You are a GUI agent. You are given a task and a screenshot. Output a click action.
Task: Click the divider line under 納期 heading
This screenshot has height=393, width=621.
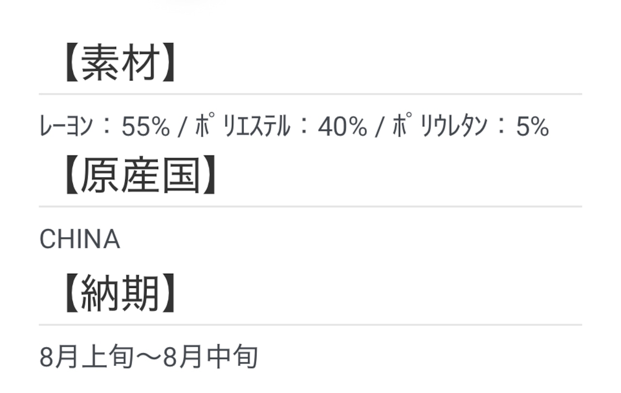[x=310, y=325]
